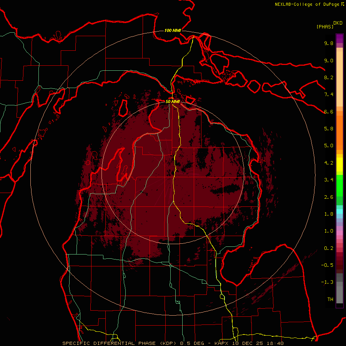The width and height of the screenshot is (346, 346).
Task: Pick the 4.2 scale label
Action: 329,163
